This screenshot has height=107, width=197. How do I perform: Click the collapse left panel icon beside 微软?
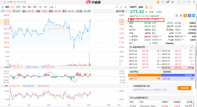[x=3, y=7]
